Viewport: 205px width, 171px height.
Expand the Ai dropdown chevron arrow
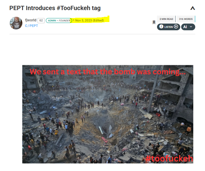[191, 27]
